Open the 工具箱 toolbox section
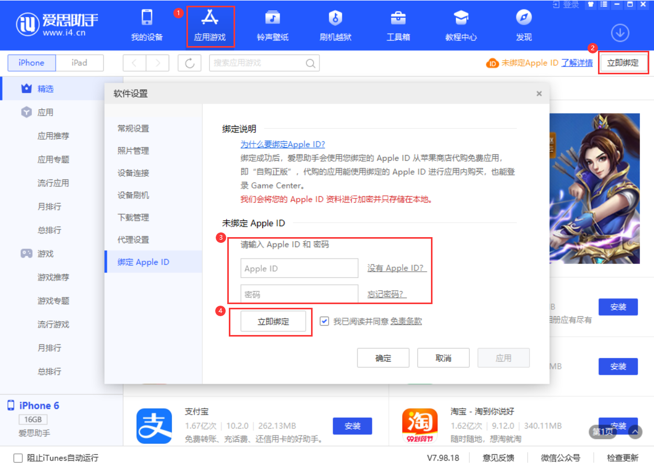 (398, 25)
